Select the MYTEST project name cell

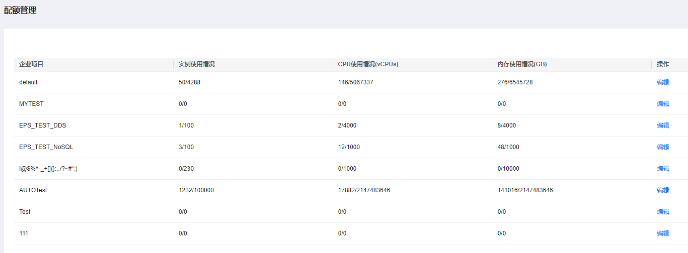click(x=31, y=104)
